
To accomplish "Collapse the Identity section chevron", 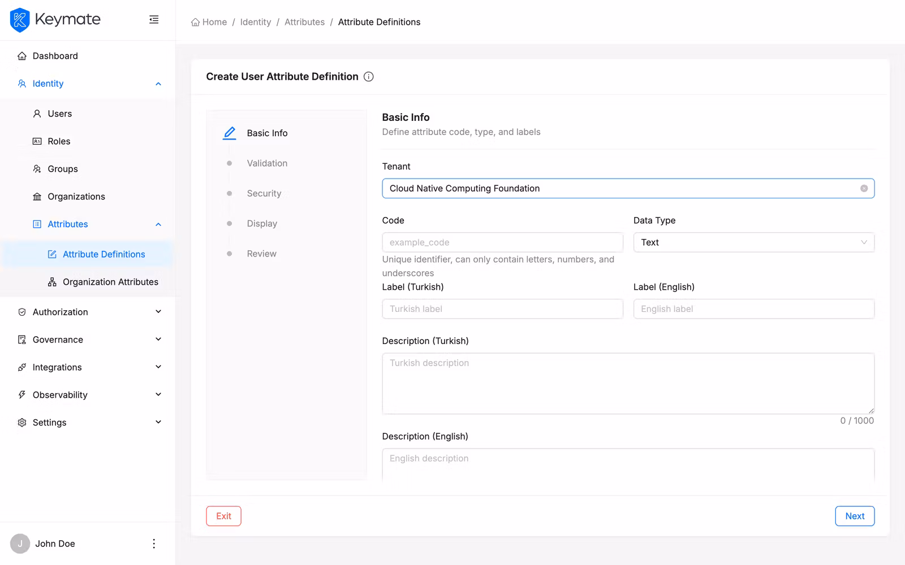I will point(158,83).
